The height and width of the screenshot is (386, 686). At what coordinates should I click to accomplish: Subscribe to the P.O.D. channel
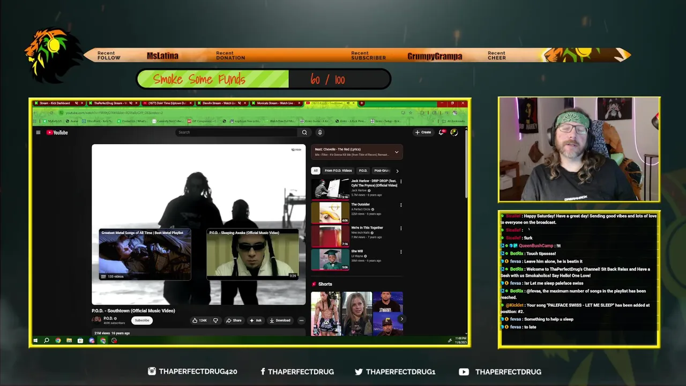tap(142, 320)
